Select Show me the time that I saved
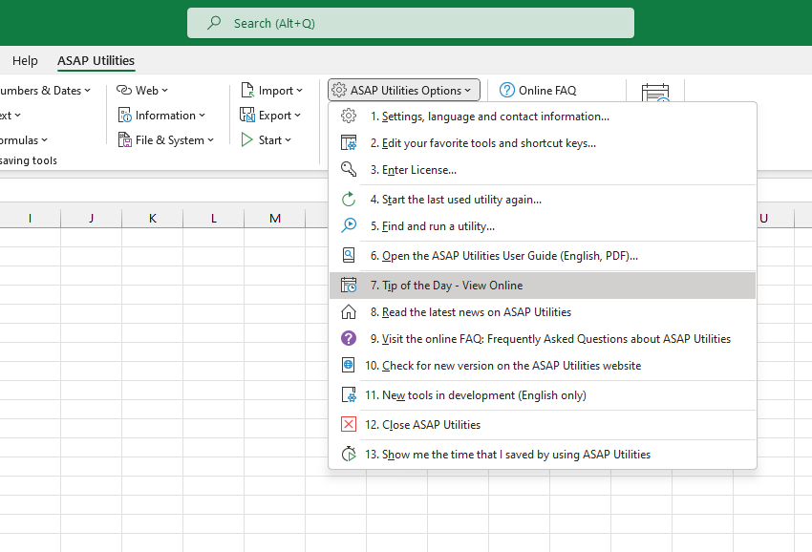The width and height of the screenshot is (812, 552). [x=543, y=455]
